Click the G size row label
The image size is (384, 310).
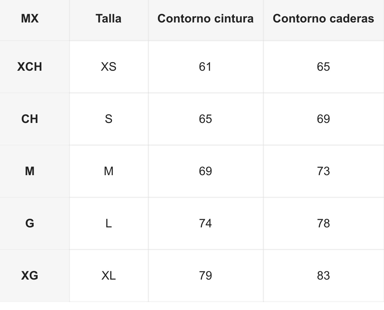click(x=30, y=223)
